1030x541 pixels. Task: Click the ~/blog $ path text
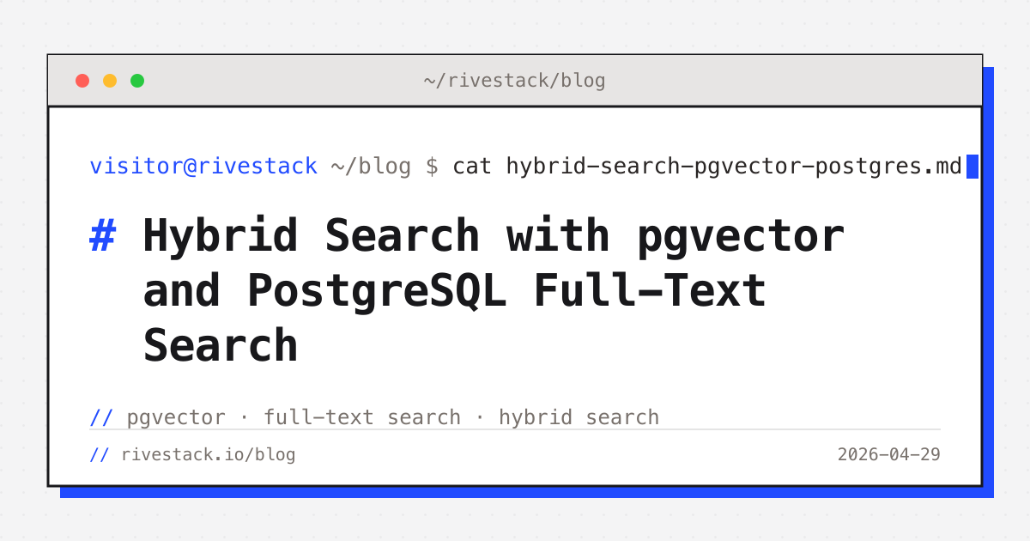[385, 166]
